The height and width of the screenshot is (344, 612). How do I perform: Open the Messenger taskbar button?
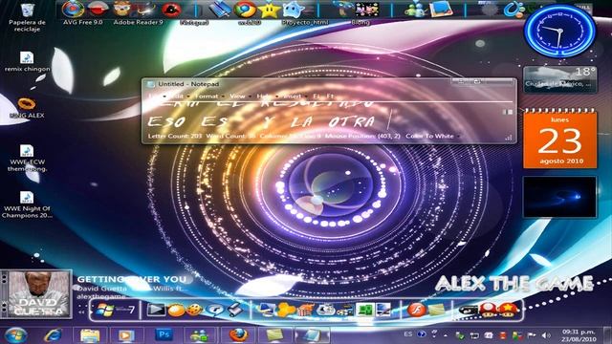tap(200, 335)
